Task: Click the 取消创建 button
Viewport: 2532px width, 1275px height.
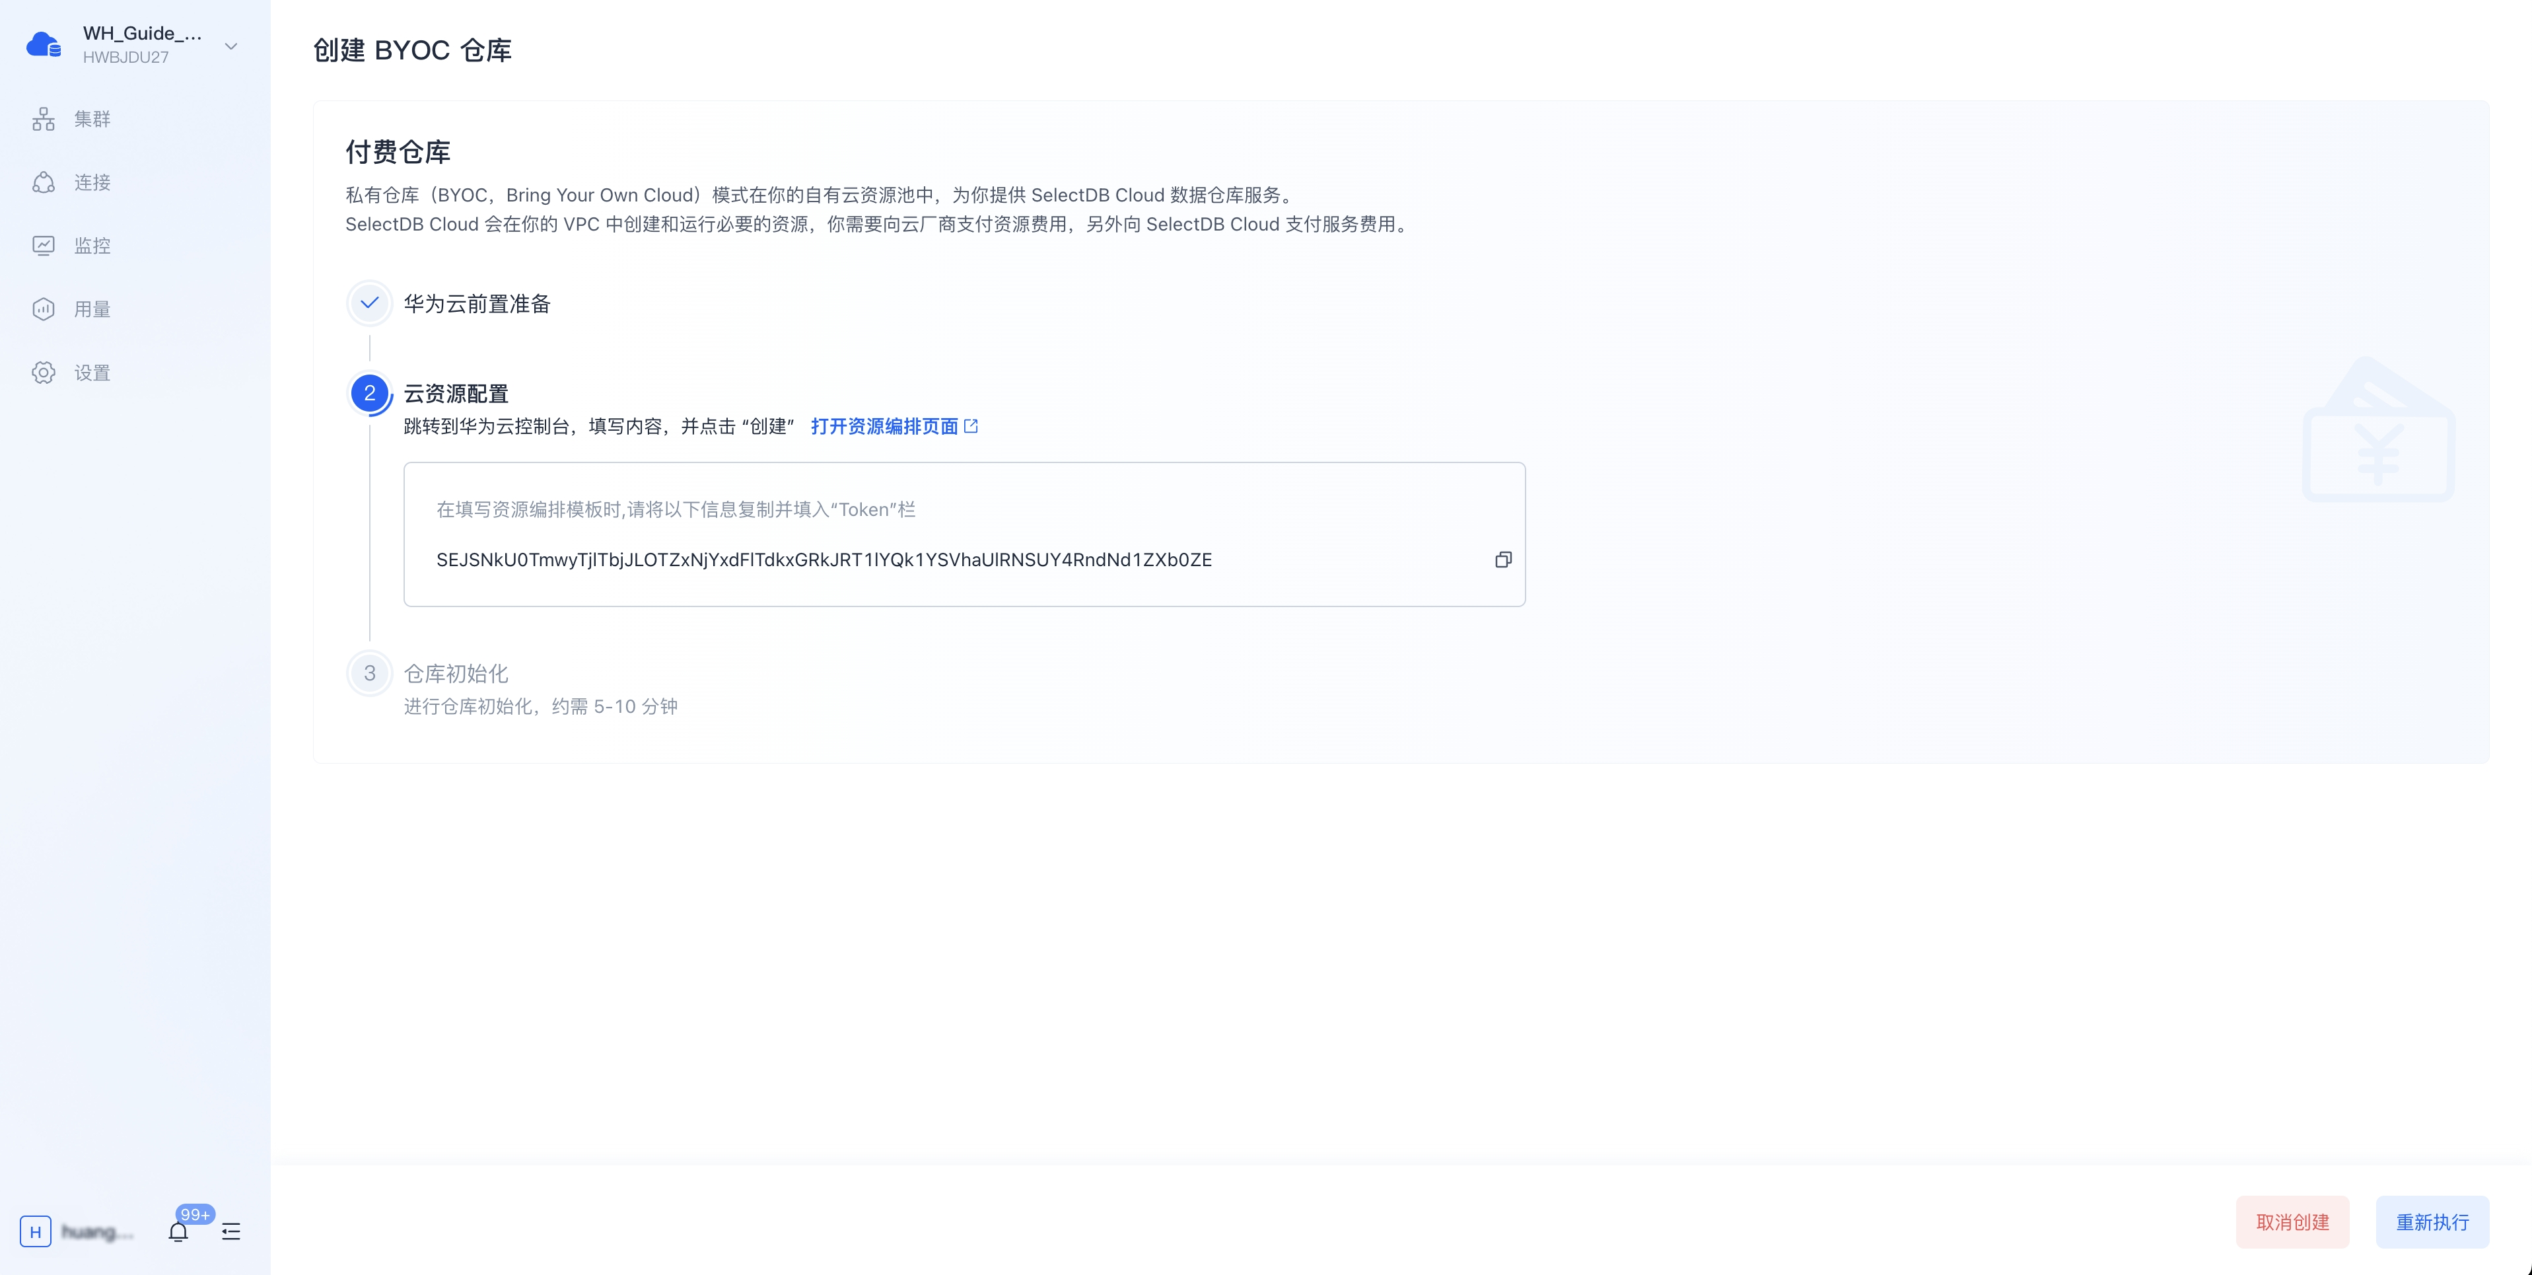Action: tap(2292, 1222)
